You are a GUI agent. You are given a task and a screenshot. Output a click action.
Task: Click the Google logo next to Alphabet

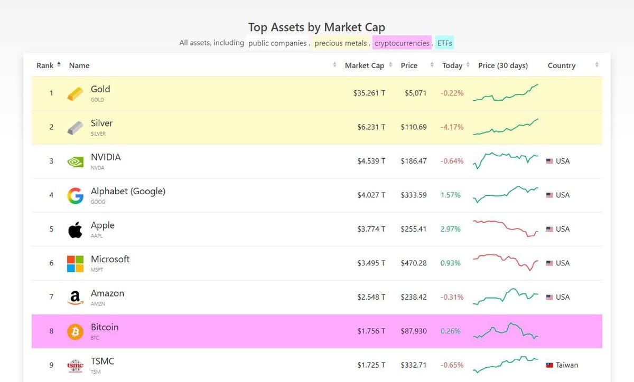(x=74, y=195)
